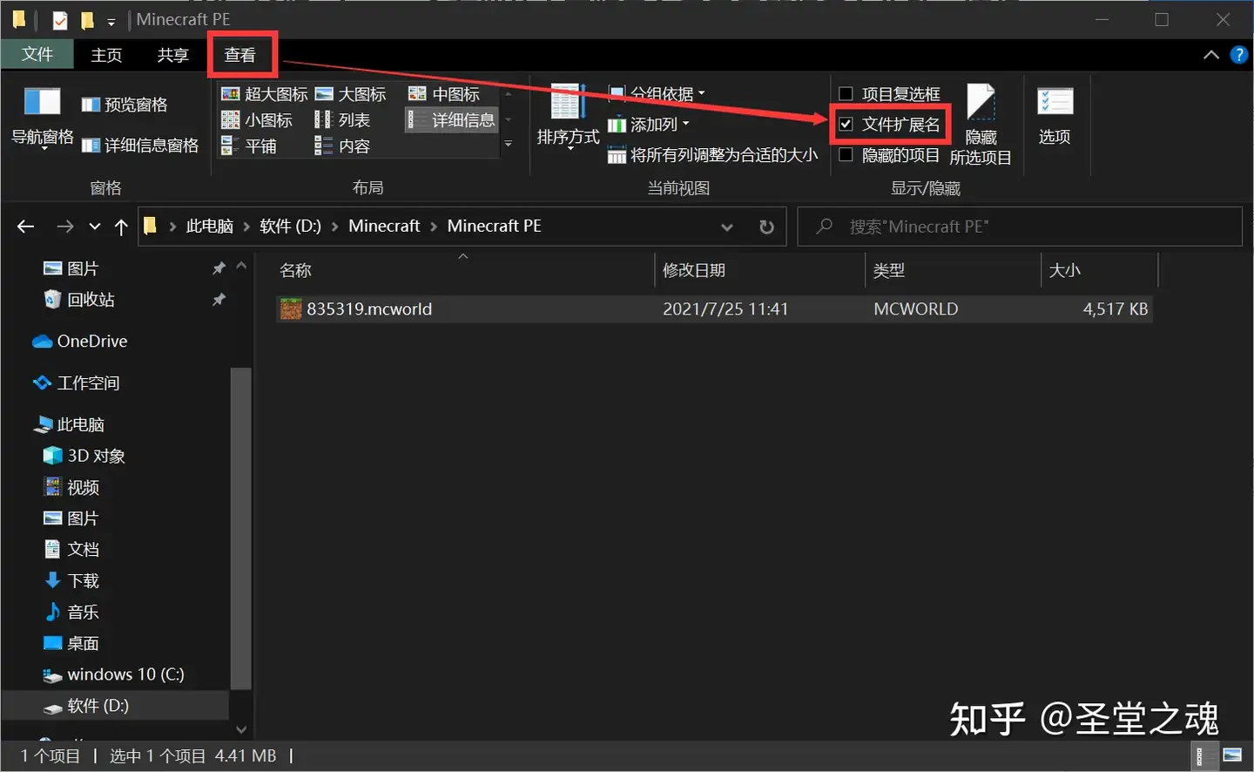Viewport: 1254px width, 772px height.
Task: Open 添加列 add columns dropdown
Action: tap(649, 125)
